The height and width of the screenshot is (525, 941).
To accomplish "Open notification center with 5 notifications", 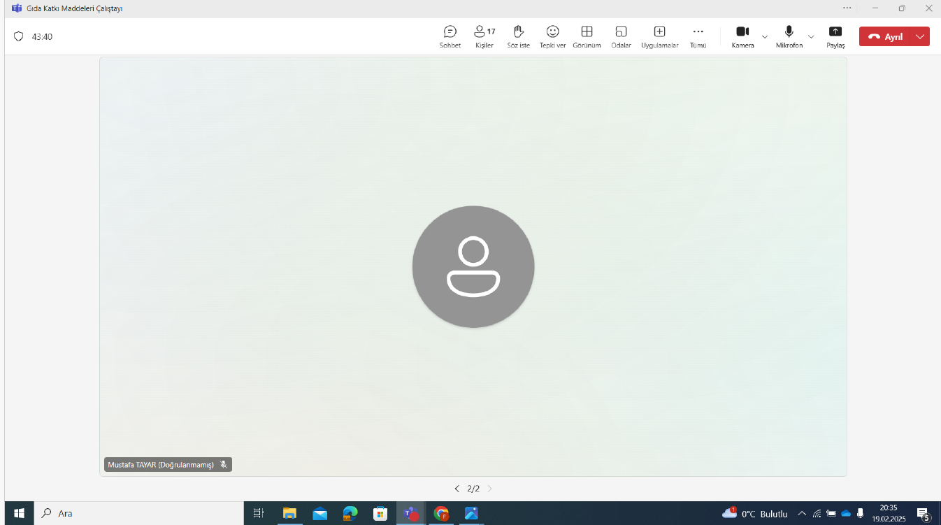I will (x=923, y=514).
